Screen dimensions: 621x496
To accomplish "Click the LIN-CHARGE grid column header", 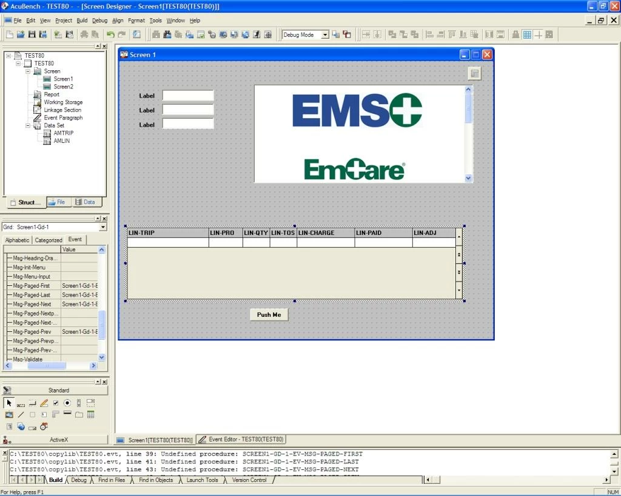I will coord(326,233).
